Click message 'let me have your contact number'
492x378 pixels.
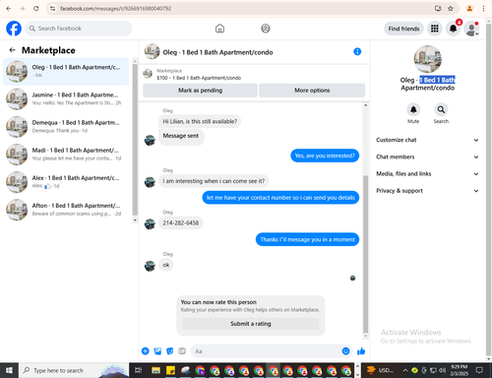point(280,198)
